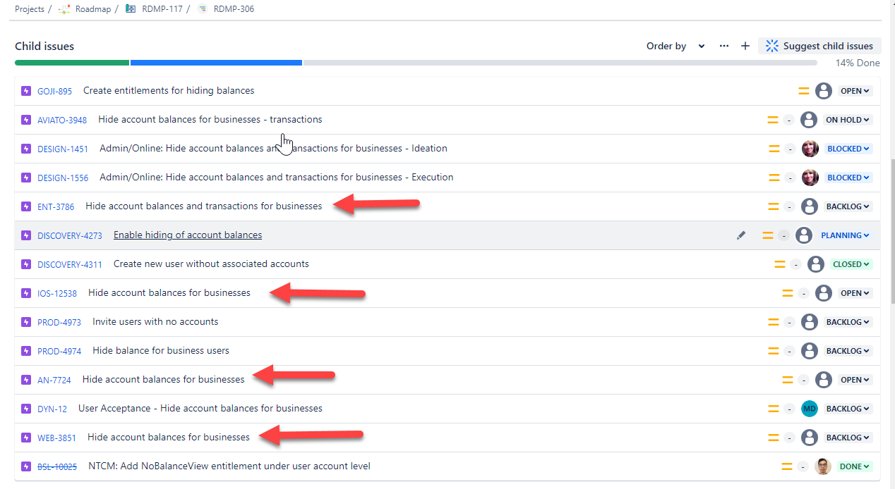Open the three-dots more actions menu
Viewport: 895px width, 489px height.
coord(723,46)
